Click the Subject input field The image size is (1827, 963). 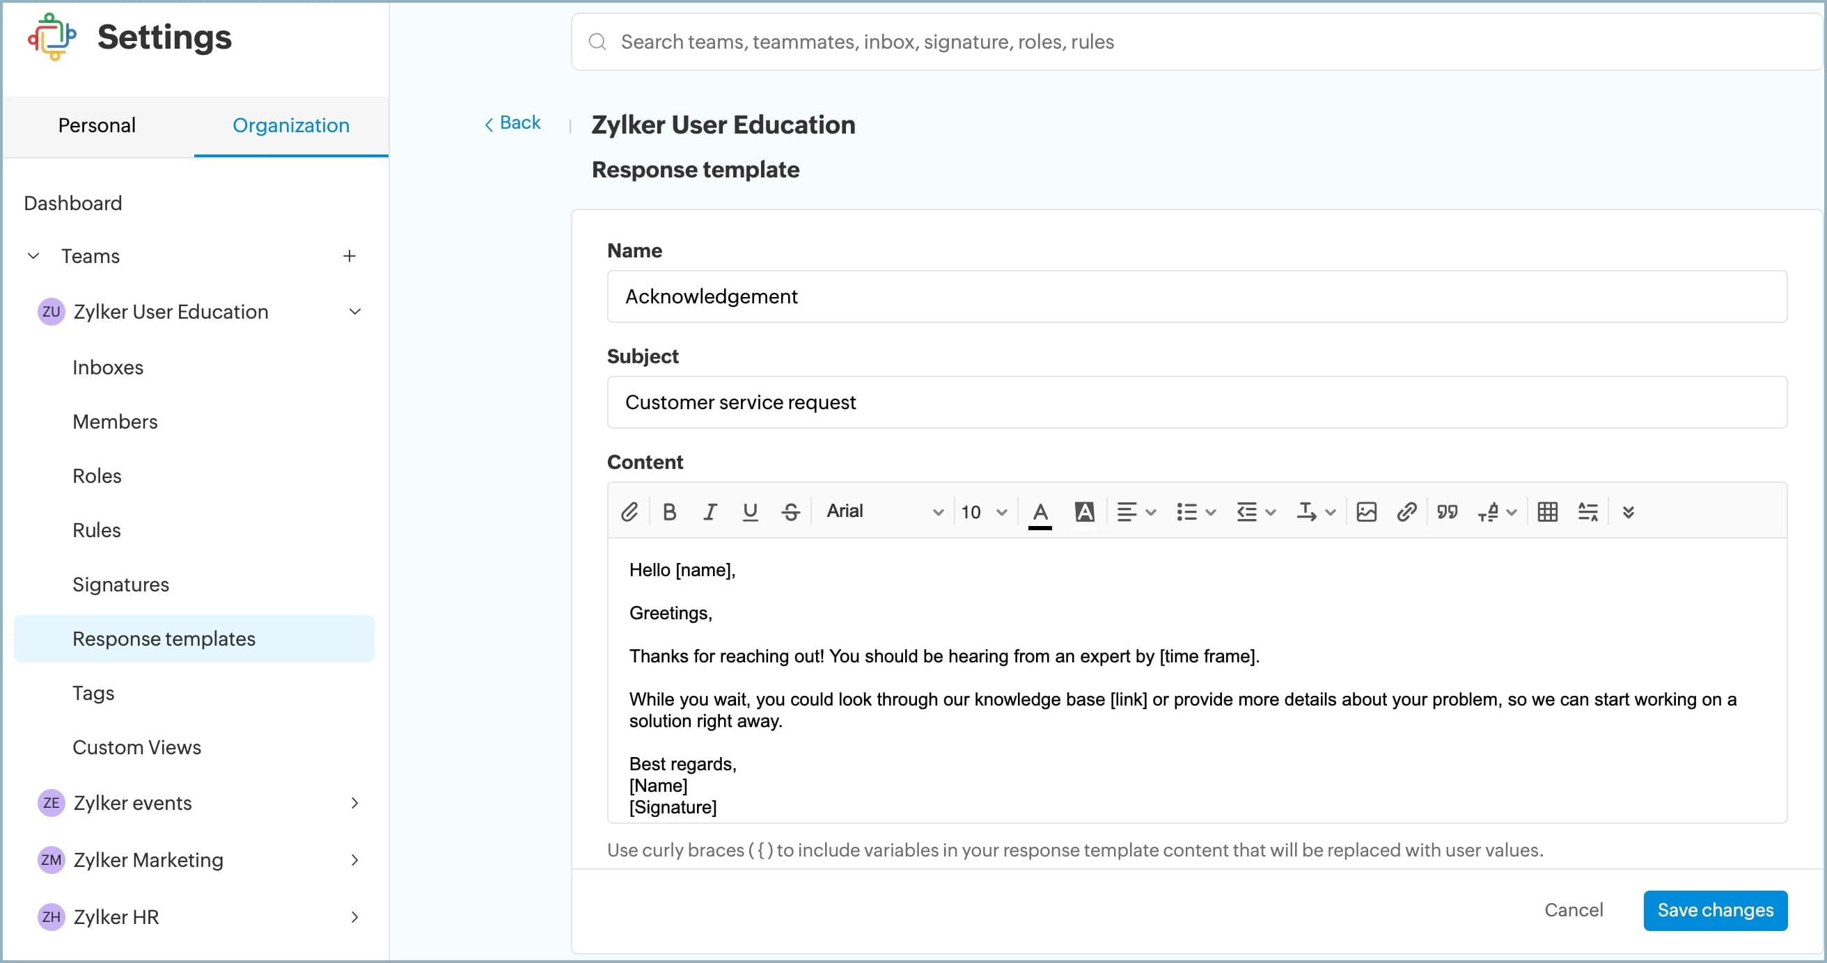pos(1195,402)
